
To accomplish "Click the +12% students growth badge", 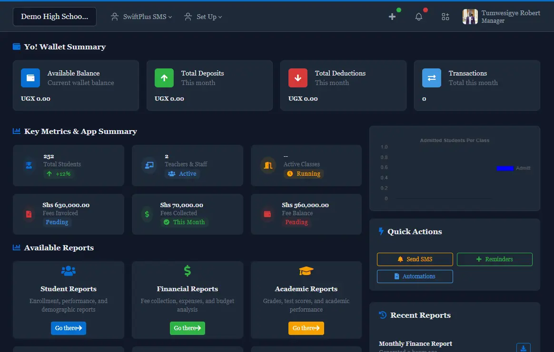I will [x=59, y=174].
